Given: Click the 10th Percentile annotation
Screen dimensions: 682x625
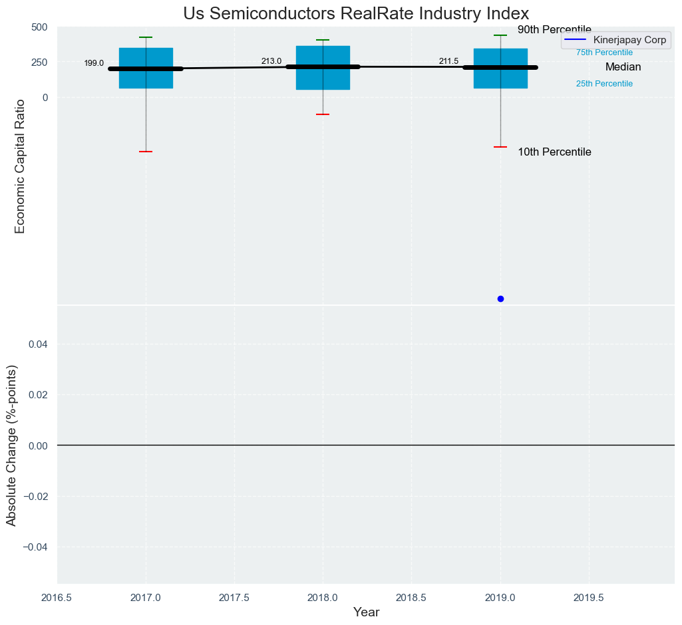Looking at the screenshot, I should point(554,152).
